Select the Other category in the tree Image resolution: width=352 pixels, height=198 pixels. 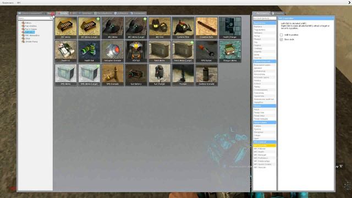[28, 38]
